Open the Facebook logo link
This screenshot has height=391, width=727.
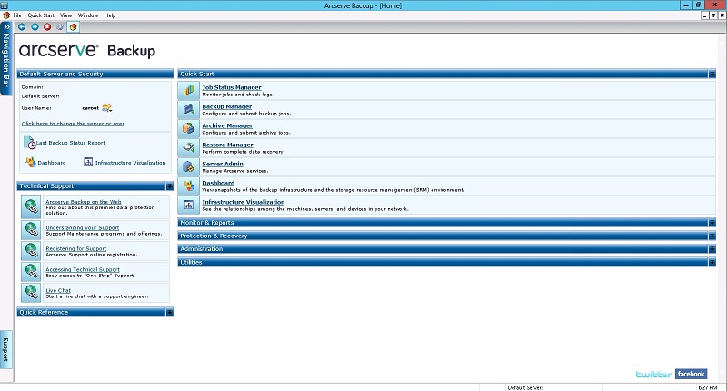(x=691, y=374)
